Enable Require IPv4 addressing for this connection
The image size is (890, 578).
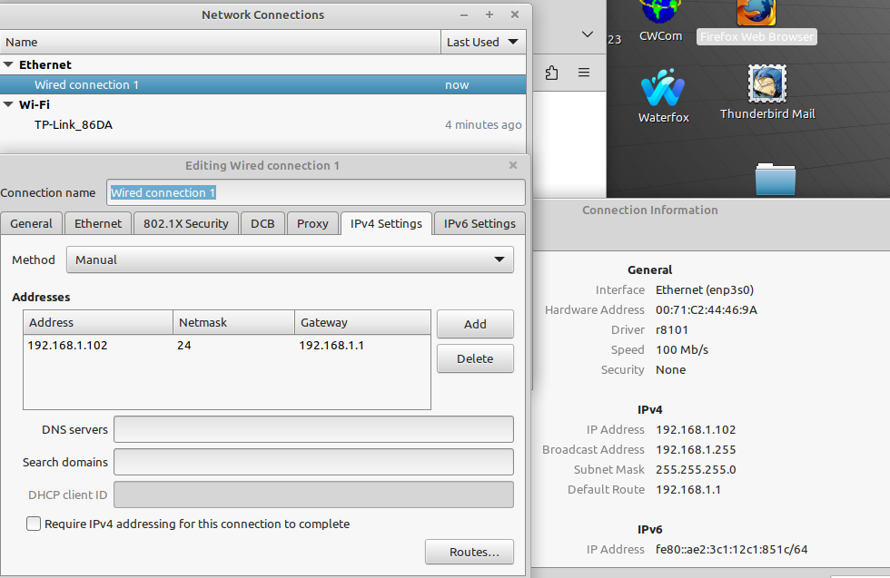click(34, 524)
